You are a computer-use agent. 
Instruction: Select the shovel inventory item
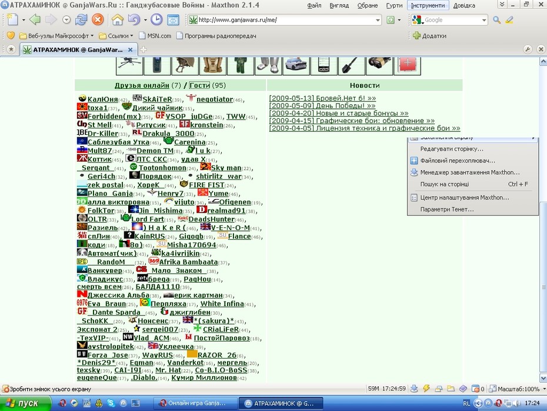coord(351,65)
